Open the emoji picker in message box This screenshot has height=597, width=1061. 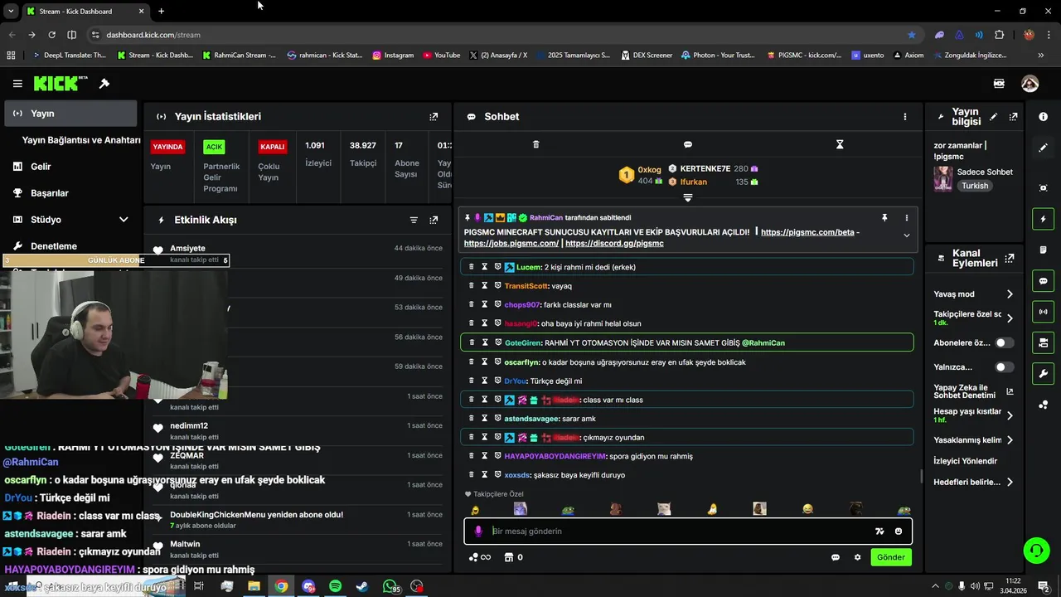pos(899,531)
